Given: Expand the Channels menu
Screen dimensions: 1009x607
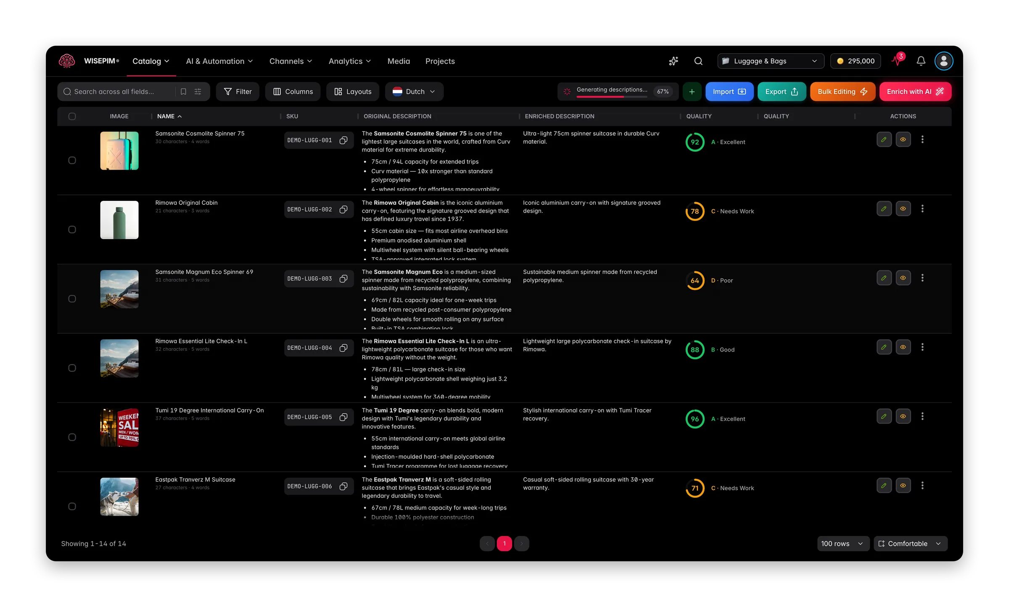Looking at the screenshot, I should tap(291, 61).
